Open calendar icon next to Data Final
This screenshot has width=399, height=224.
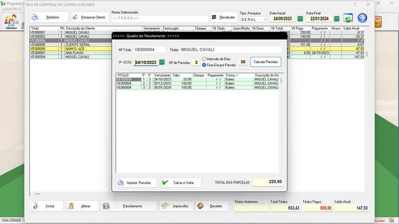pyautogui.click(x=337, y=18)
